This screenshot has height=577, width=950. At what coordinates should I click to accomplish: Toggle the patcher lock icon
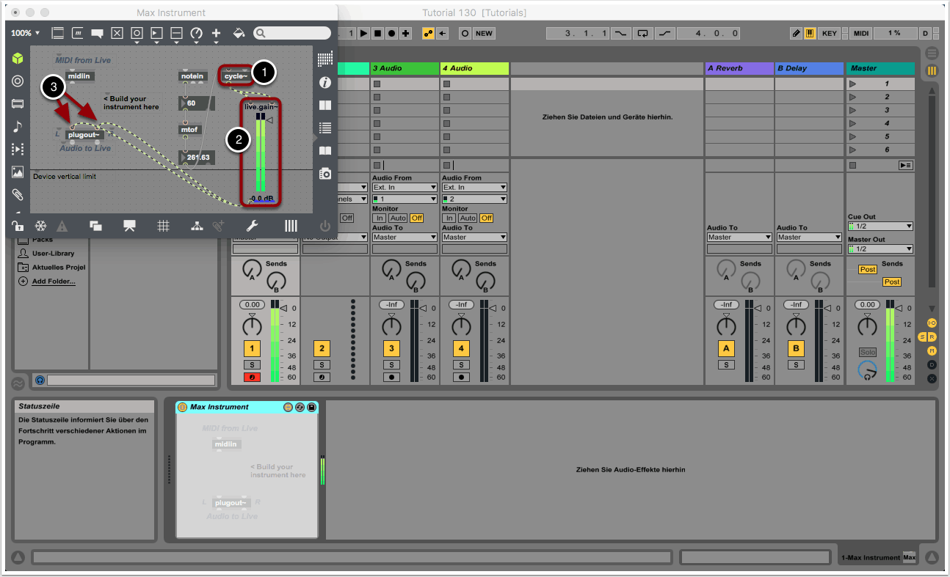pyautogui.click(x=18, y=226)
